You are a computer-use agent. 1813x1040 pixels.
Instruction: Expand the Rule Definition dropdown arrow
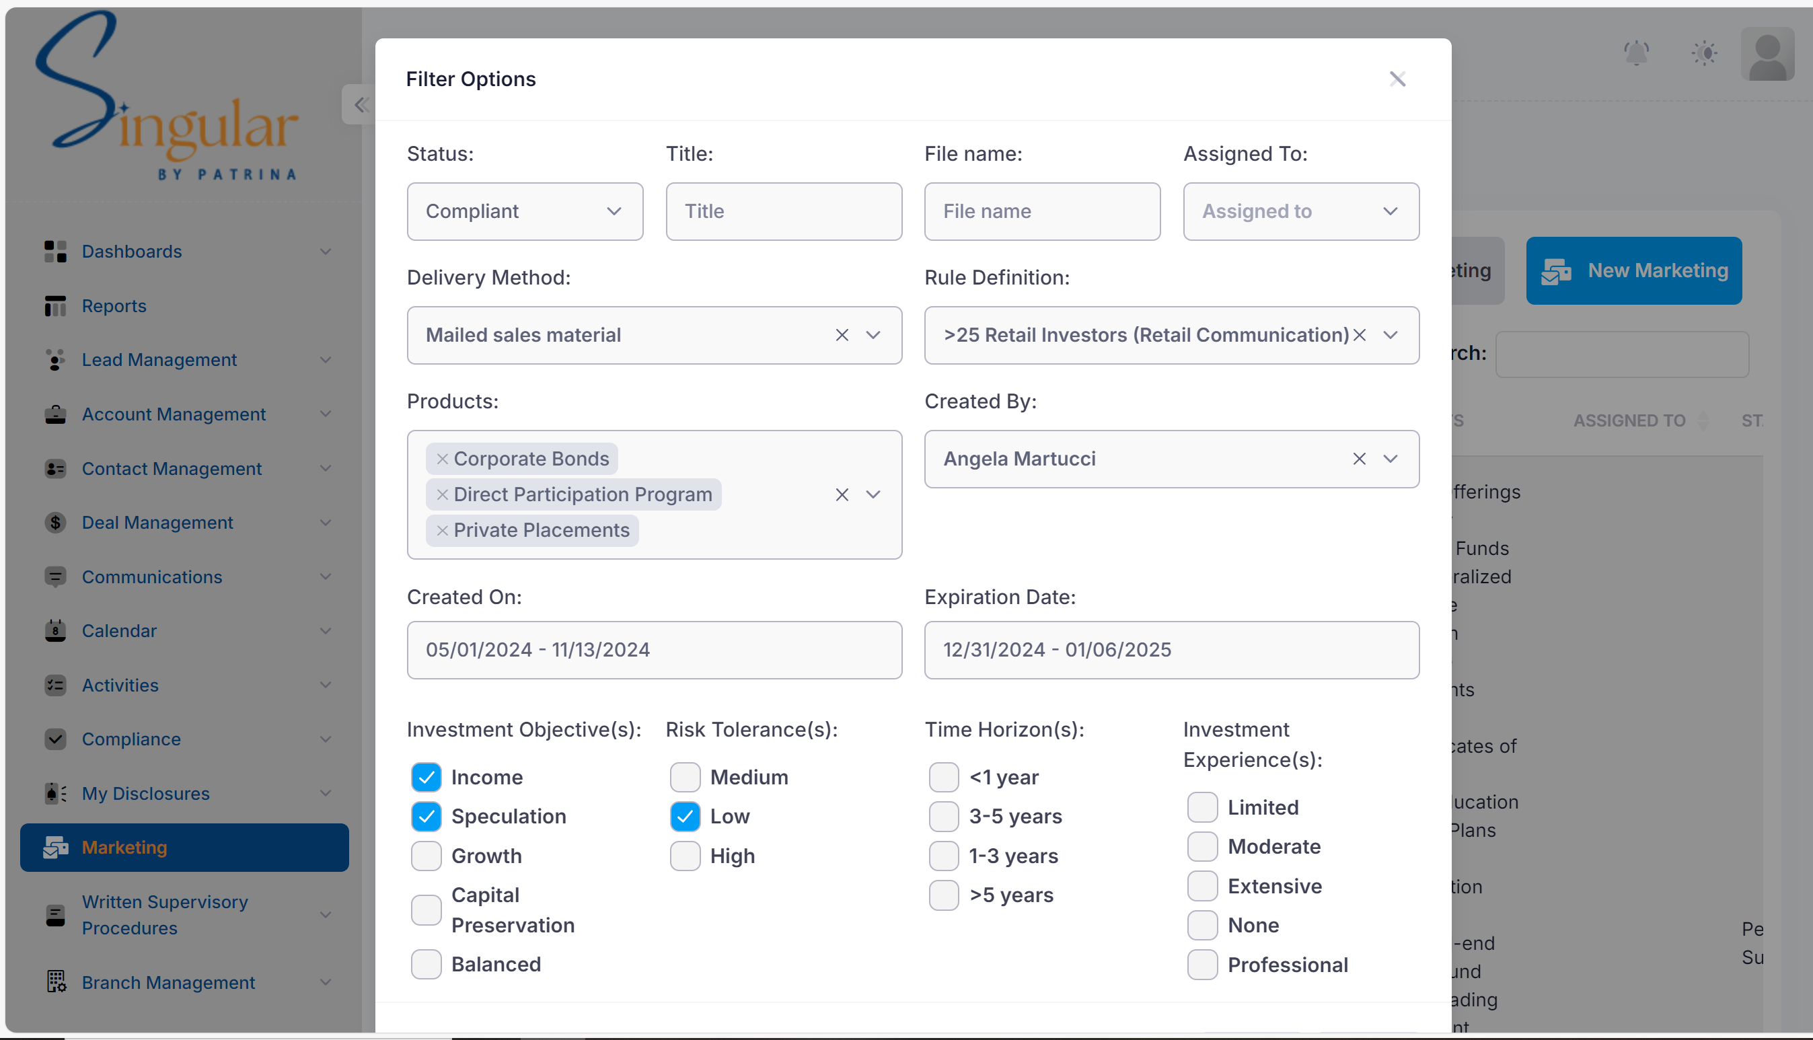1390,335
